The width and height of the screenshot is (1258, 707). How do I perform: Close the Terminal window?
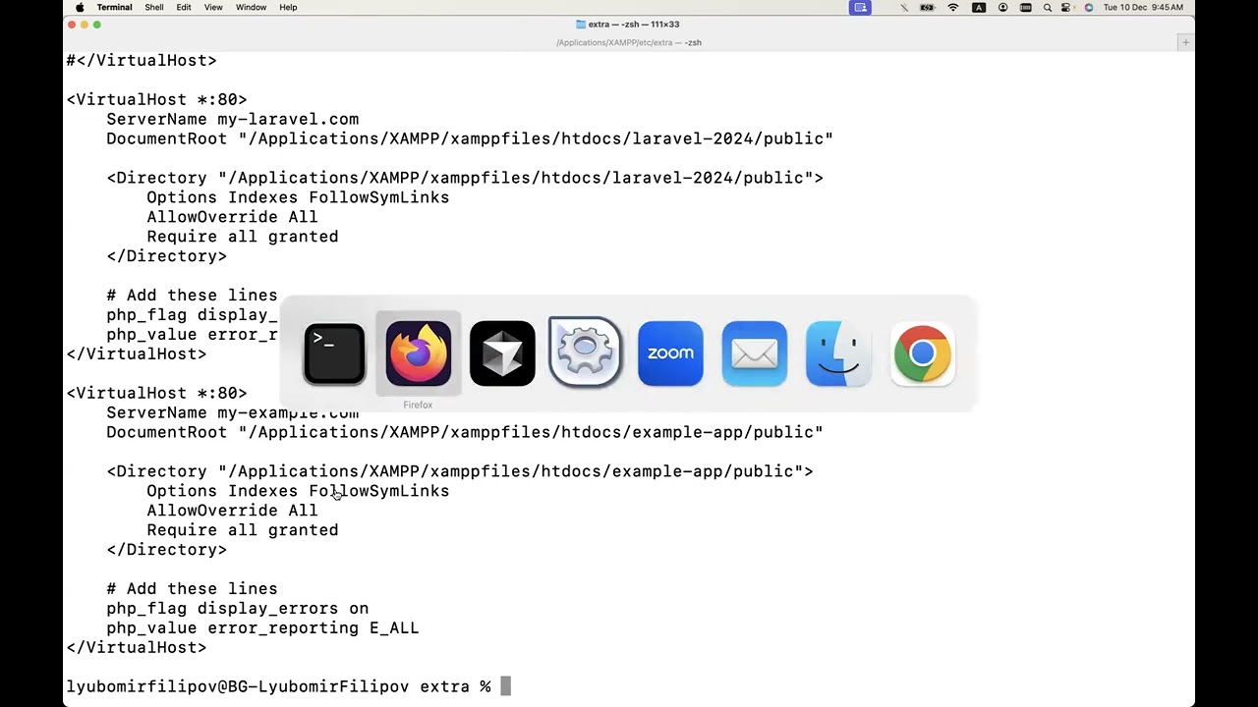pos(72,25)
